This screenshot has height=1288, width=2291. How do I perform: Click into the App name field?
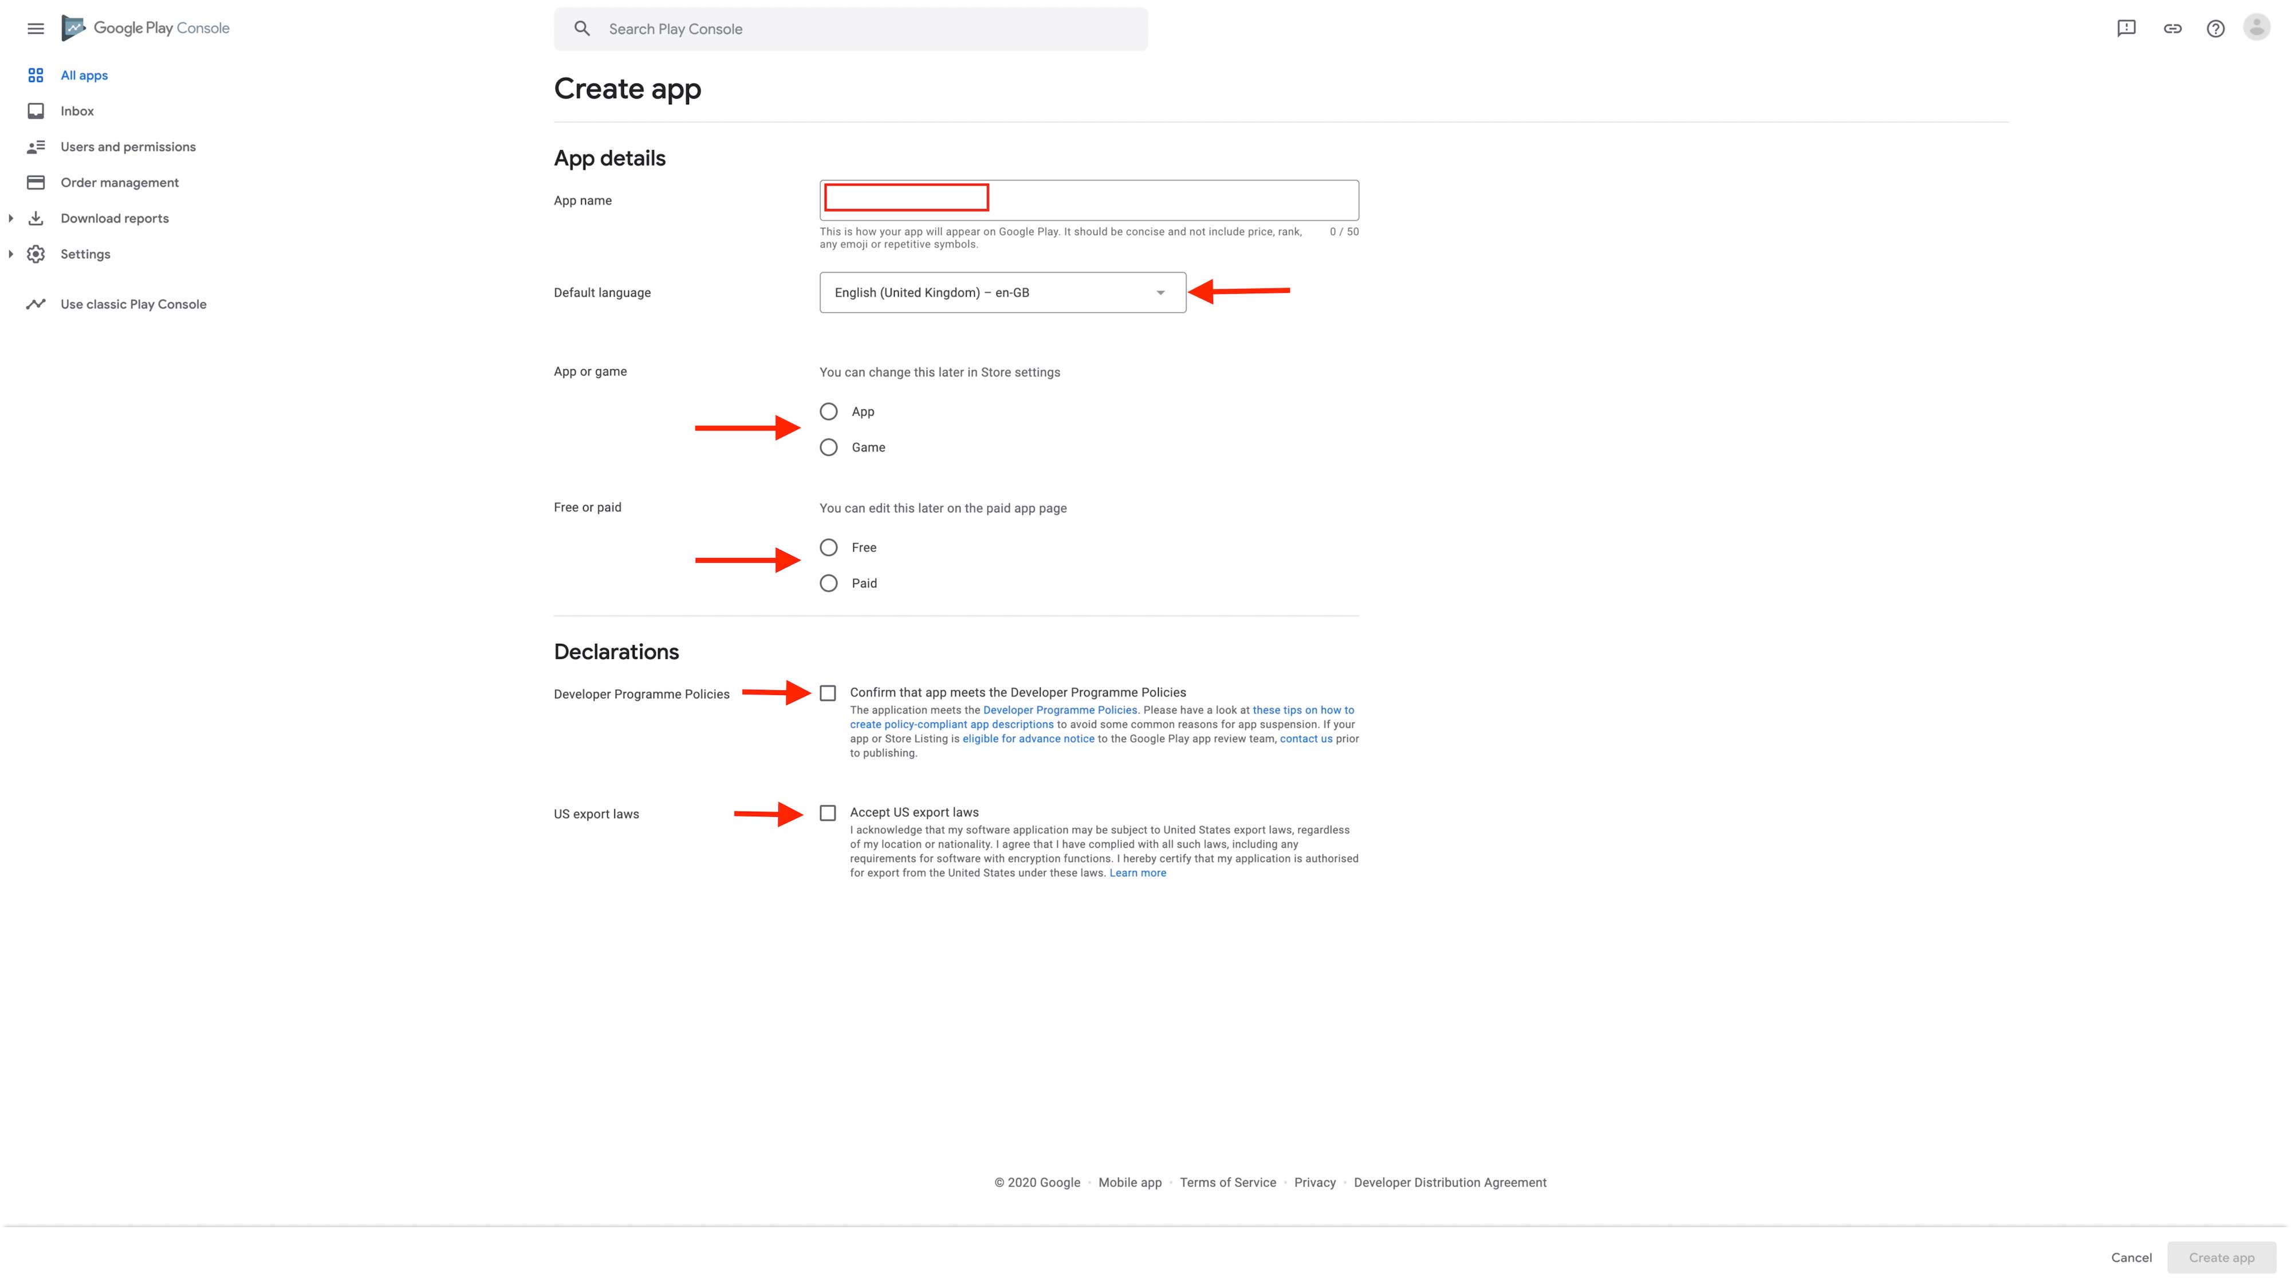1089,200
